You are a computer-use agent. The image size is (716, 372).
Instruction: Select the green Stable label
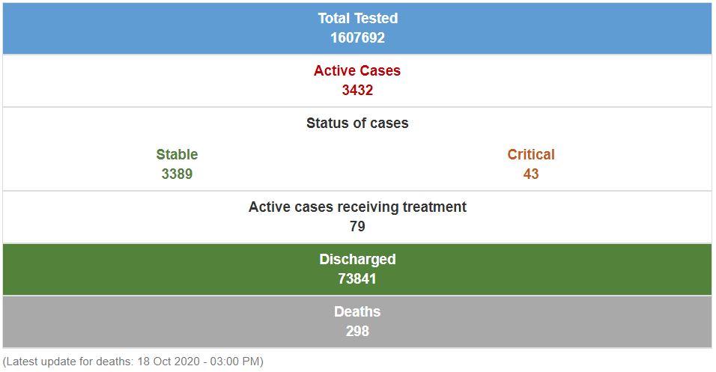(177, 155)
